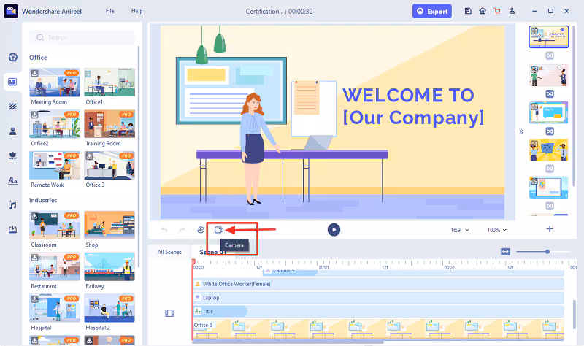Viewport: 584px width, 346px height.
Task: Open the transitions stripes icon in sidebar
Action: 12,107
